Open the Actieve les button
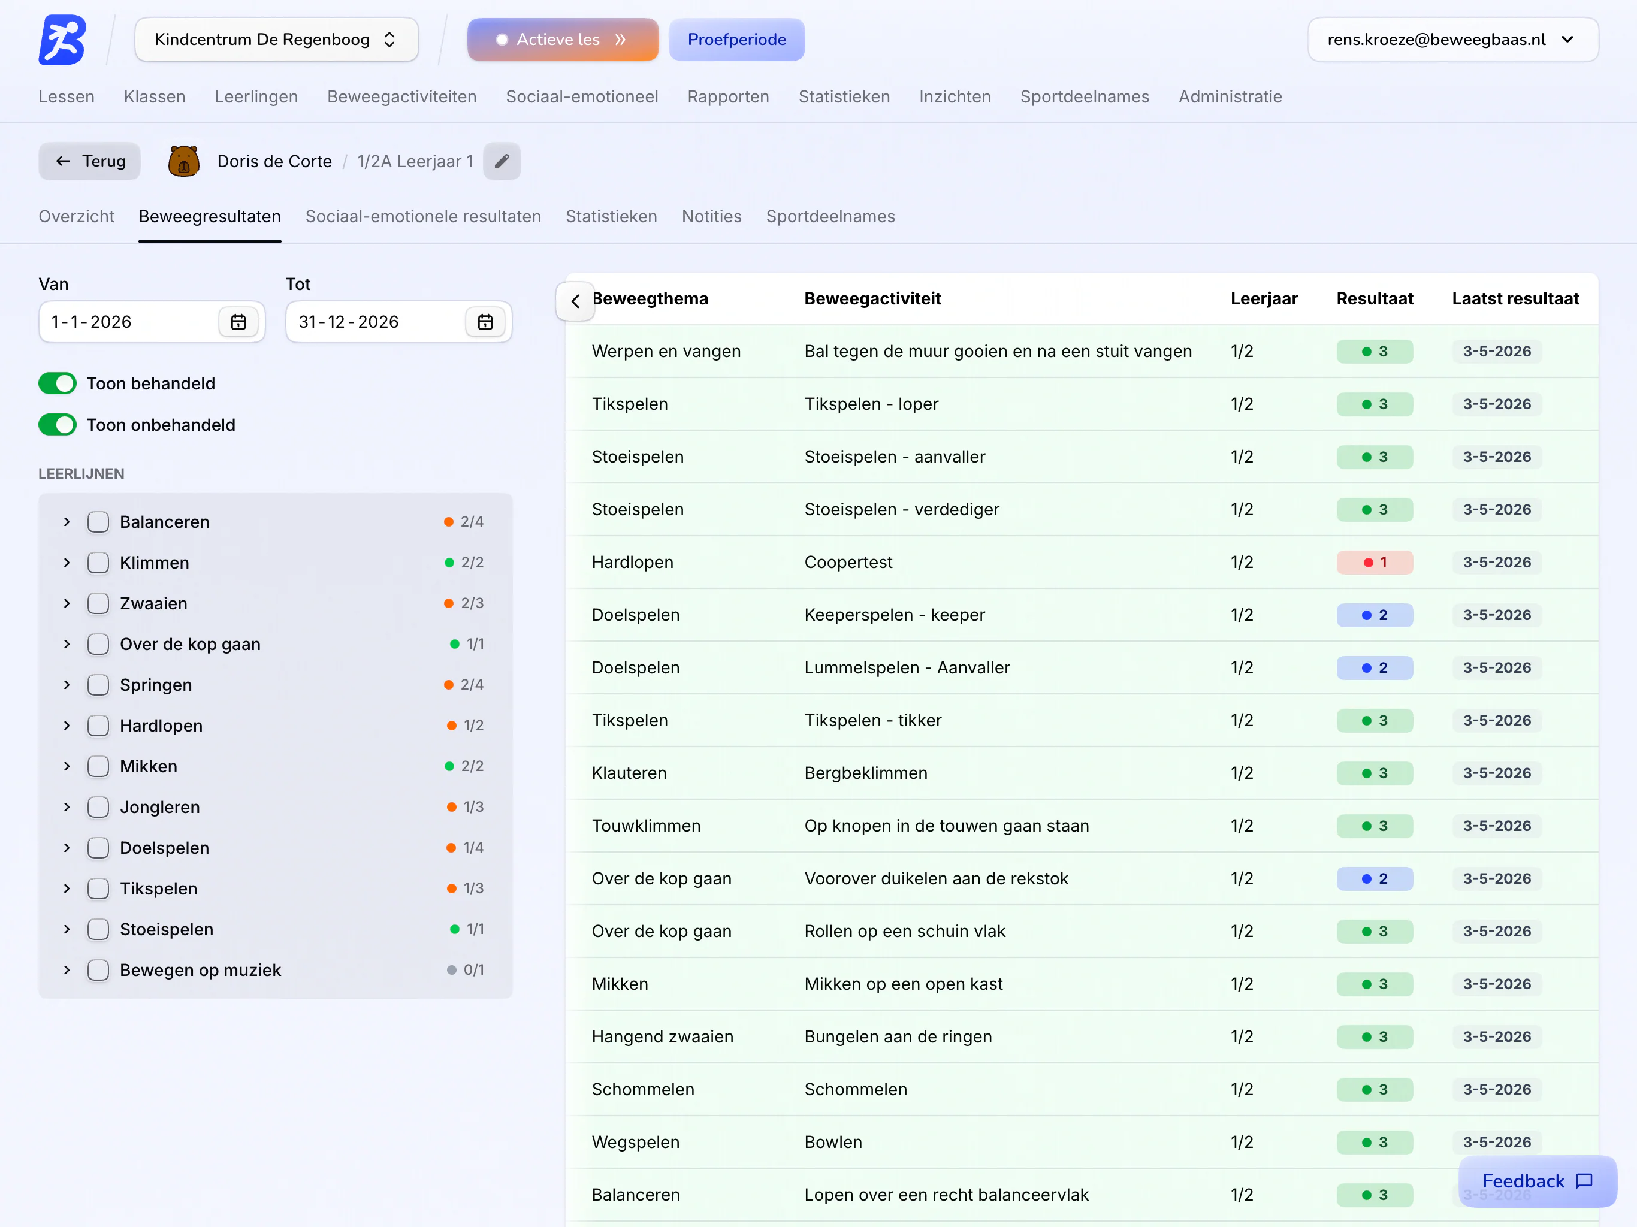This screenshot has width=1637, height=1227. pyautogui.click(x=563, y=39)
